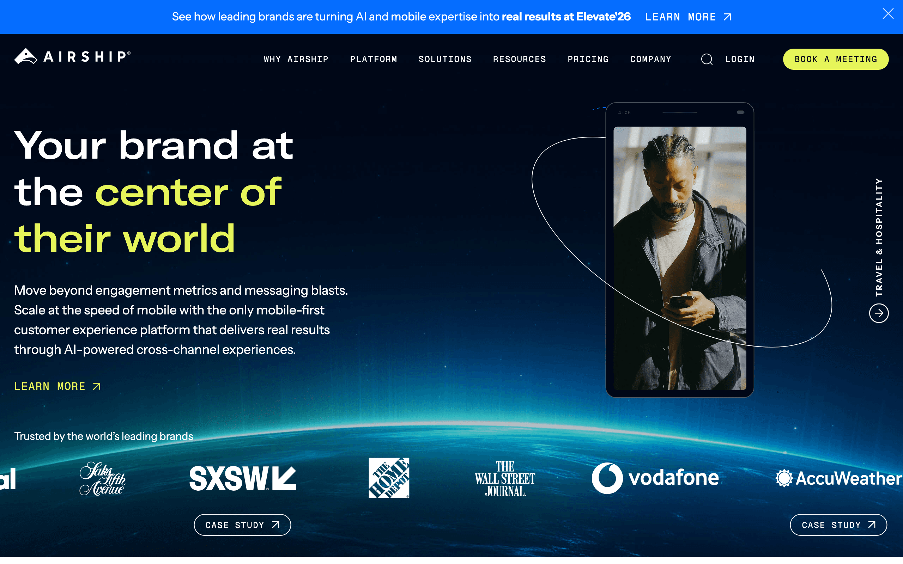The height and width of the screenshot is (564, 903).
Task: Dismiss the Elevate'26 announcement banner
Action: tap(889, 14)
